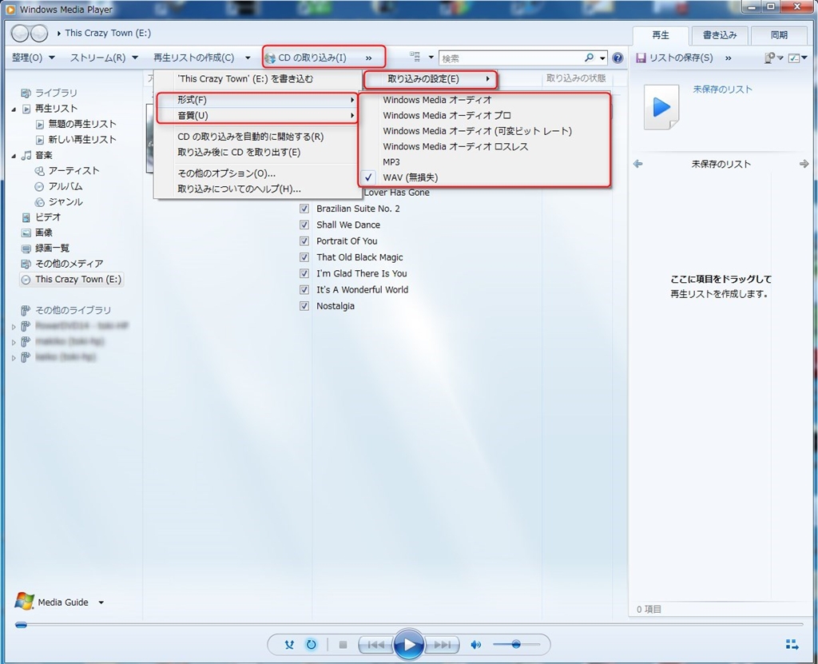Choose MP3 format in submenu

coord(484,162)
